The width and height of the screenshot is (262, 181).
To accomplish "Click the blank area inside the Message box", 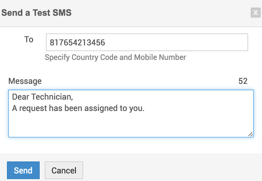I will (x=131, y=125).
